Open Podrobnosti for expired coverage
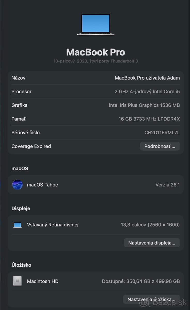190x310 pixels. pyautogui.click(x=159, y=146)
